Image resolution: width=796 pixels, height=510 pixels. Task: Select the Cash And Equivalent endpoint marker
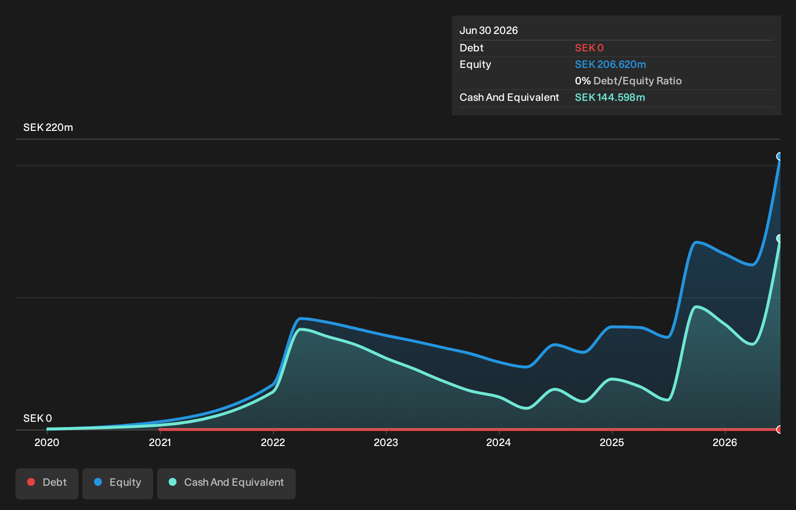click(780, 238)
